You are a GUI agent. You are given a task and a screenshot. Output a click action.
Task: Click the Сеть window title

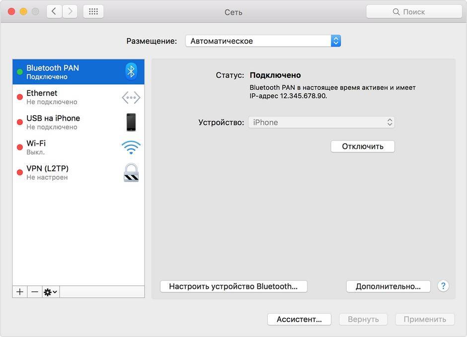click(x=233, y=12)
